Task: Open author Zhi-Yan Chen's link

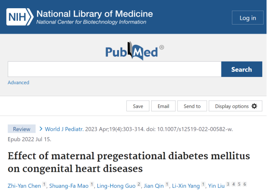Action: [24, 186]
